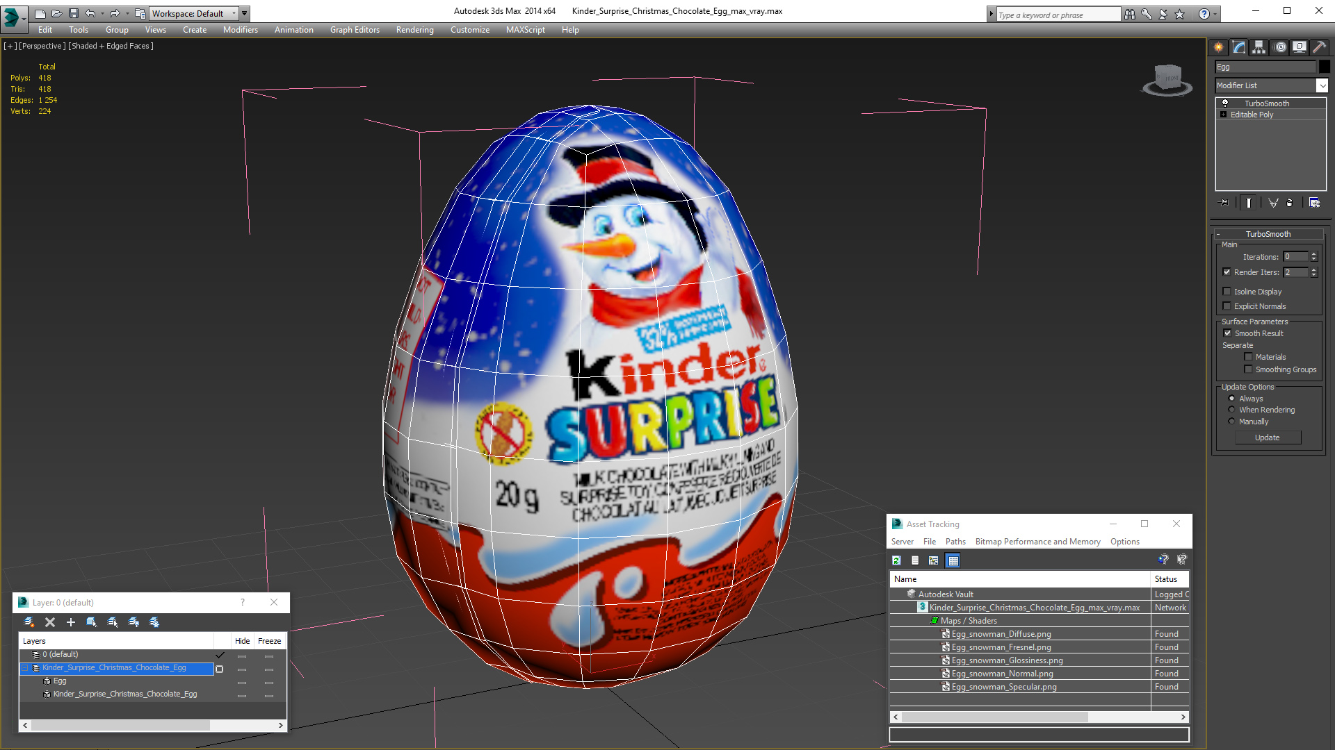Click the Save File floppy icon
Screen dimensions: 1335x750
click(74, 13)
